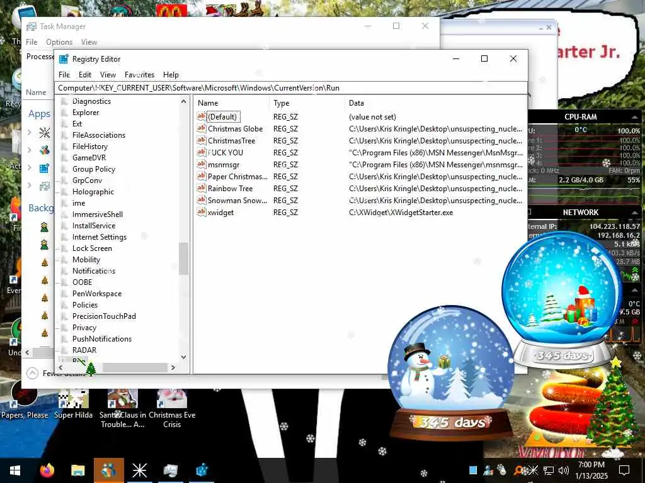Open Task Manager File menu
Image resolution: width=645 pixels, height=483 pixels.
[31, 42]
